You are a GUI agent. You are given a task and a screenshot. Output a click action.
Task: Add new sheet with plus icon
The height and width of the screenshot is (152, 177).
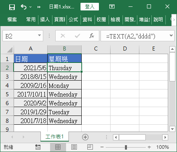point(85,137)
